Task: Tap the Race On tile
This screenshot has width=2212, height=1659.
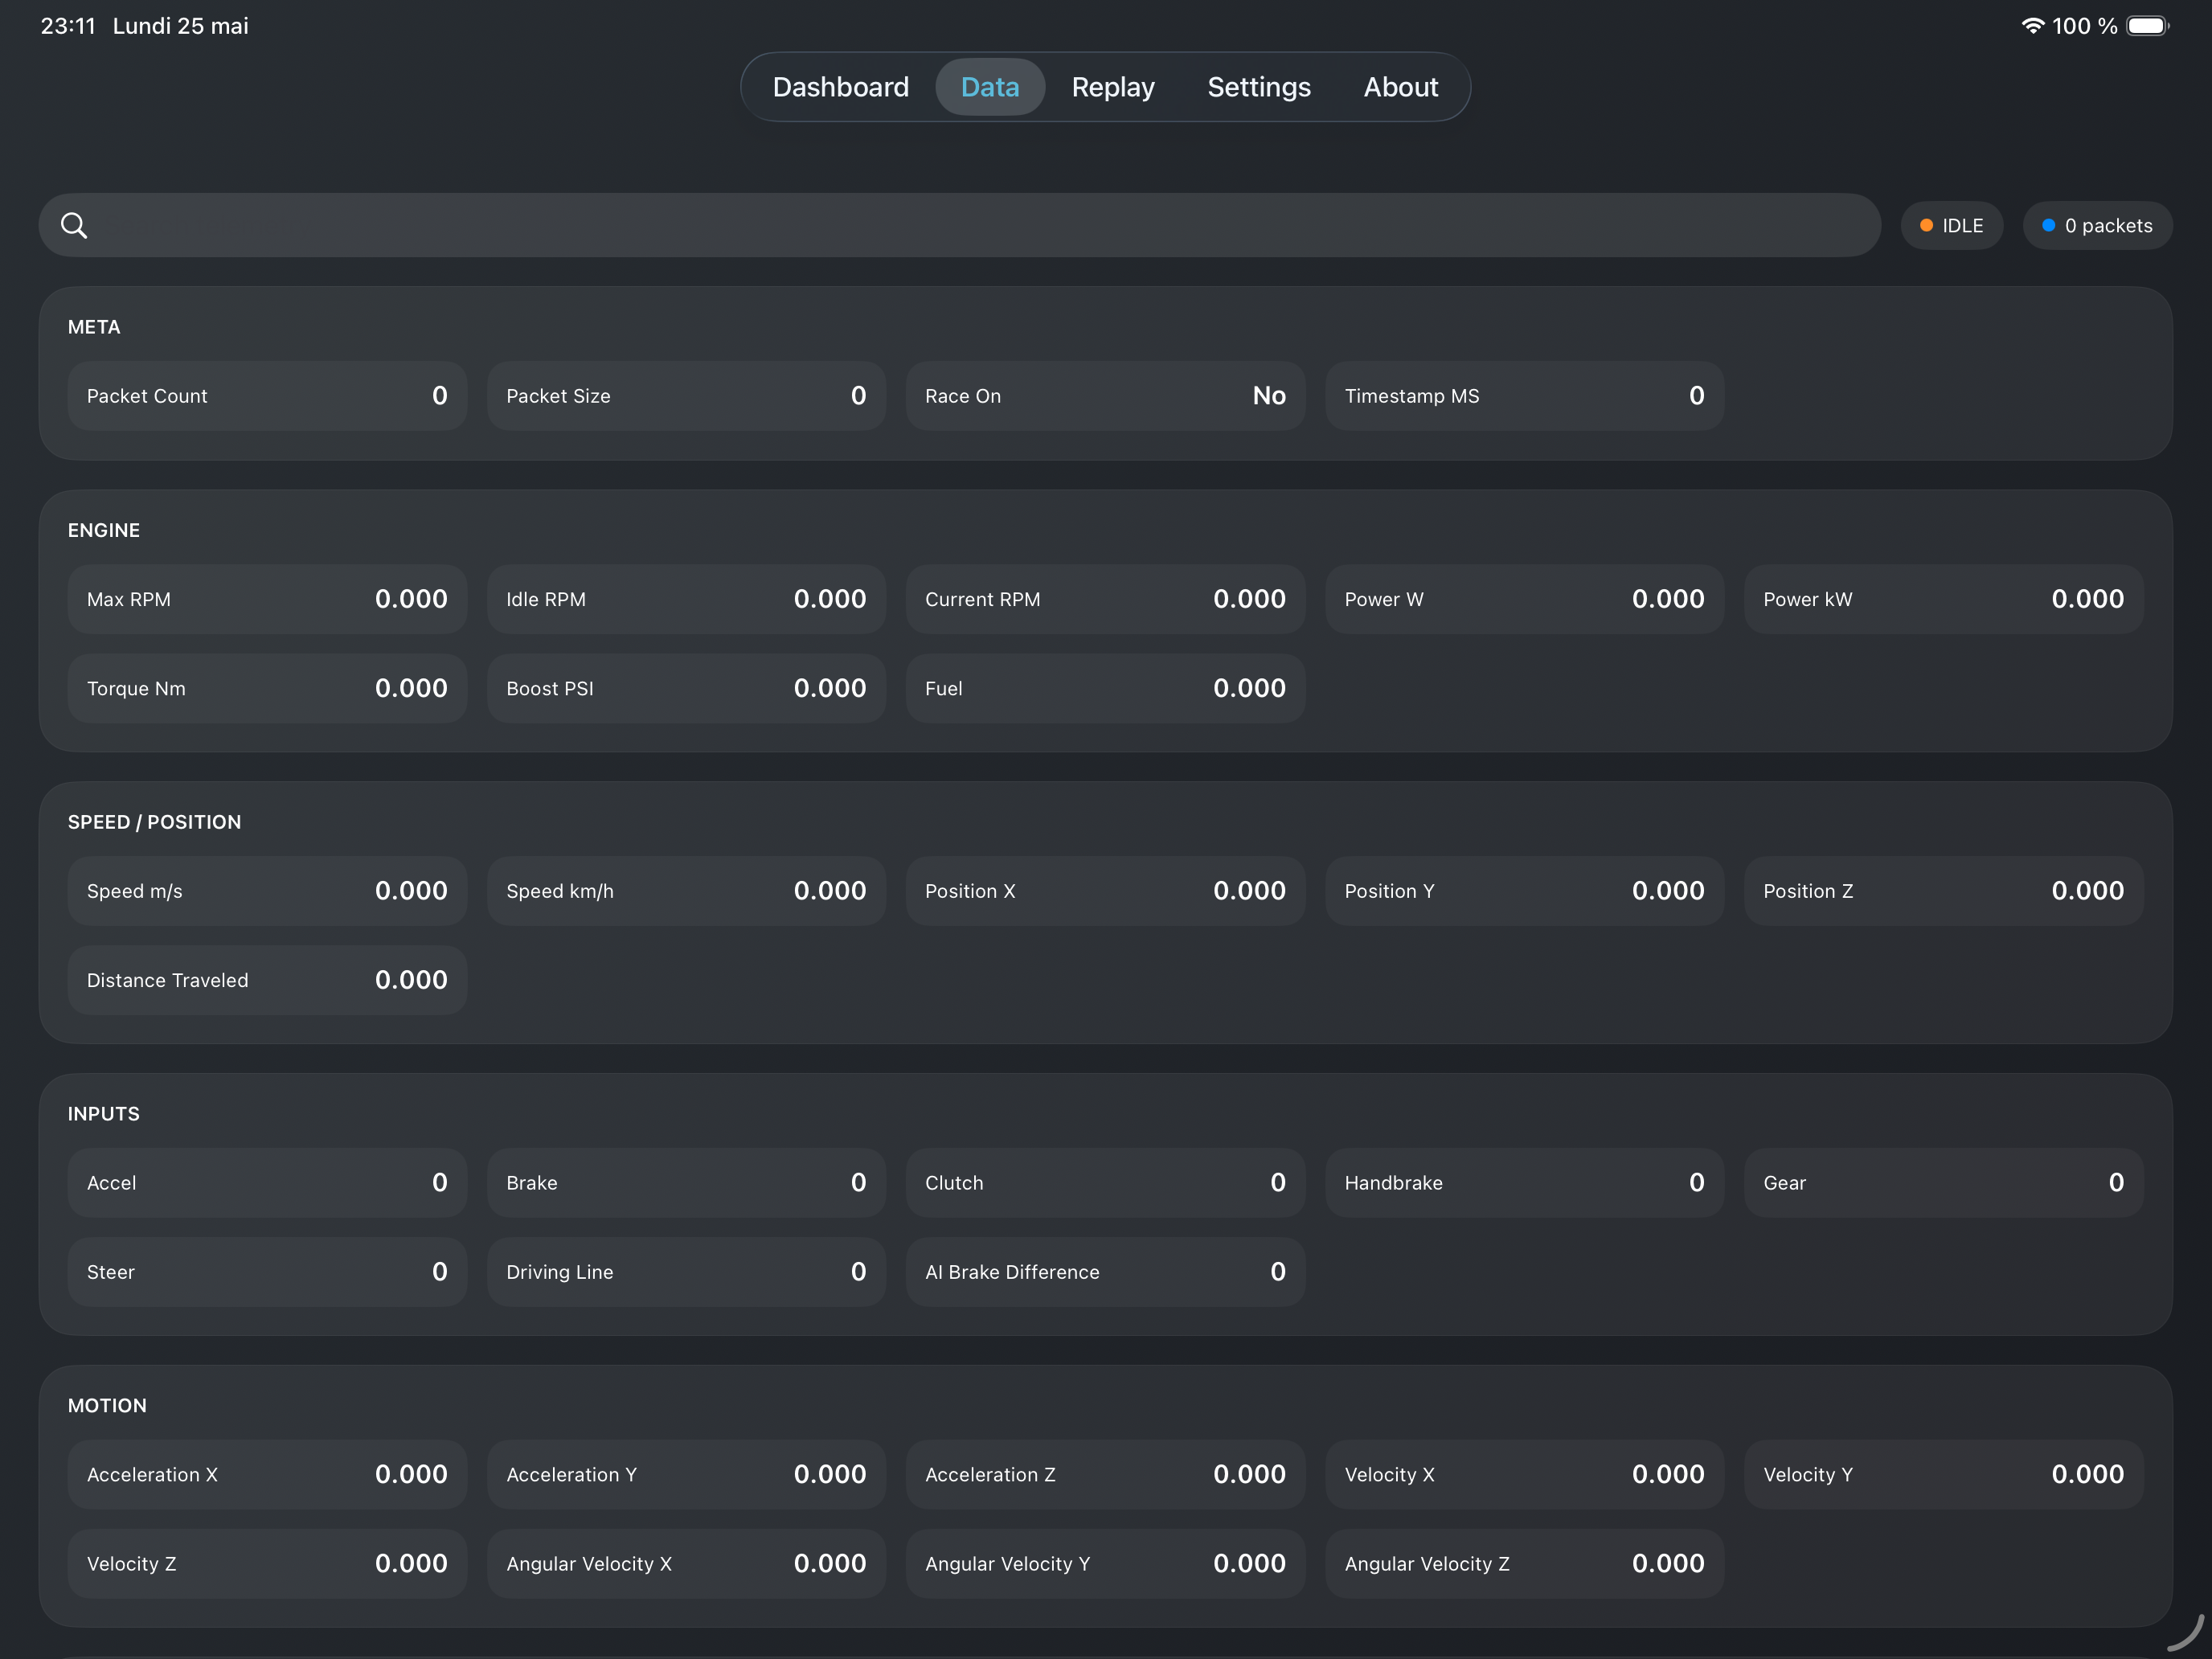Action: point(1105,396)
